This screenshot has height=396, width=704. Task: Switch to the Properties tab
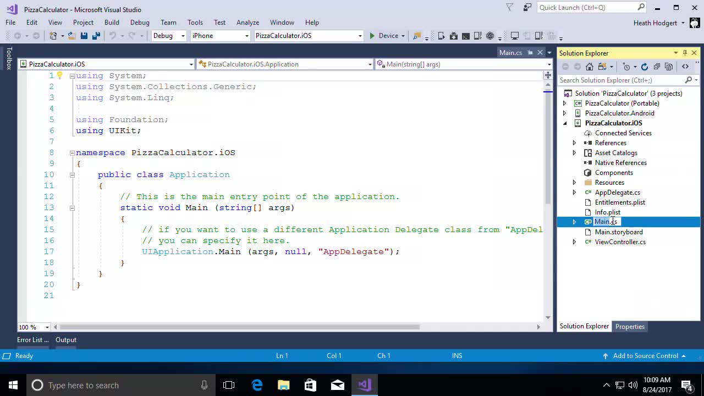point(629,326)
